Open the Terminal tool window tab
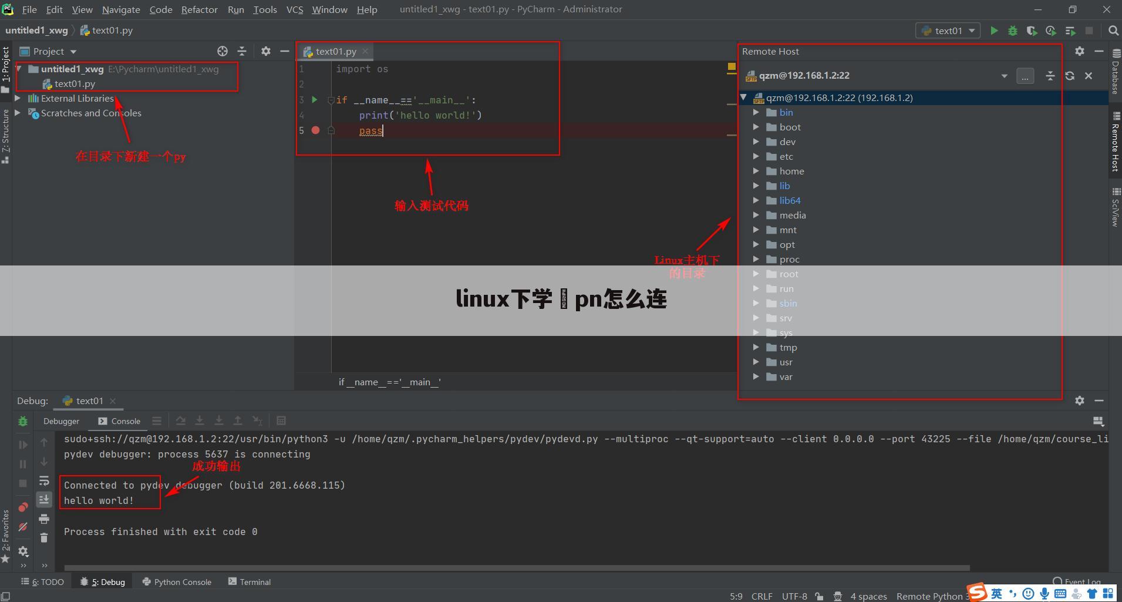 coord(249,582)
